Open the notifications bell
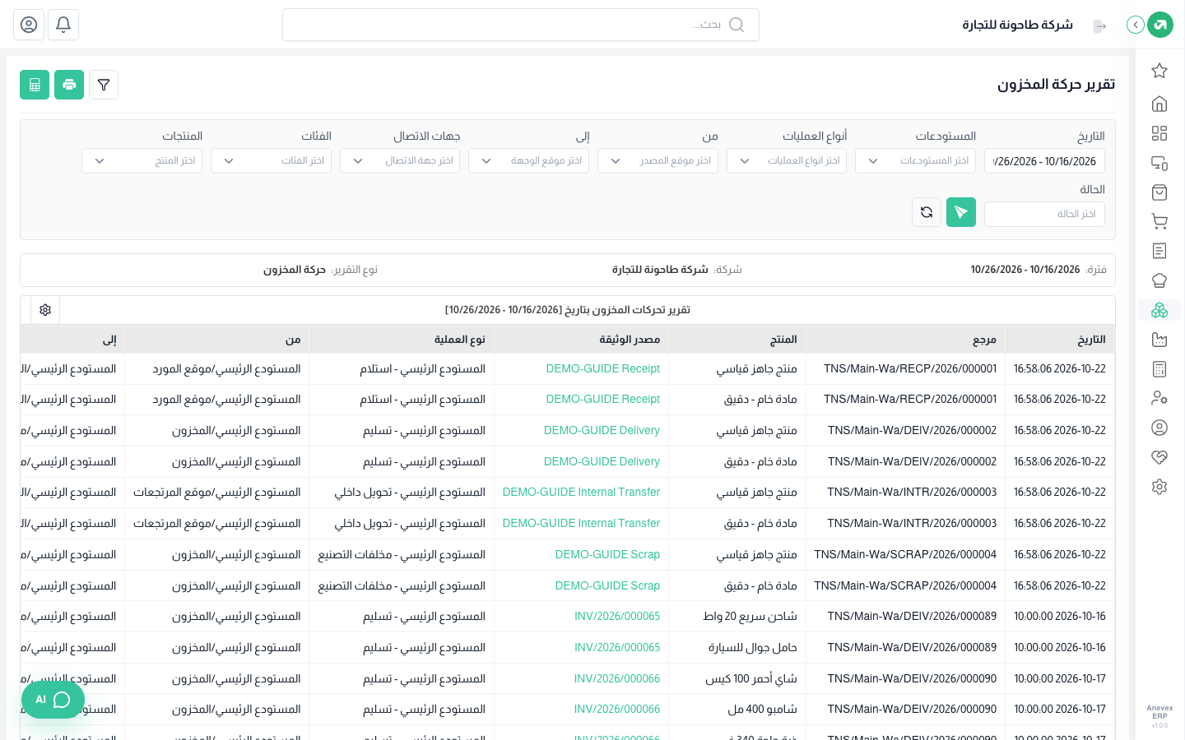The image size is (1185, 740). click(63, 25)
